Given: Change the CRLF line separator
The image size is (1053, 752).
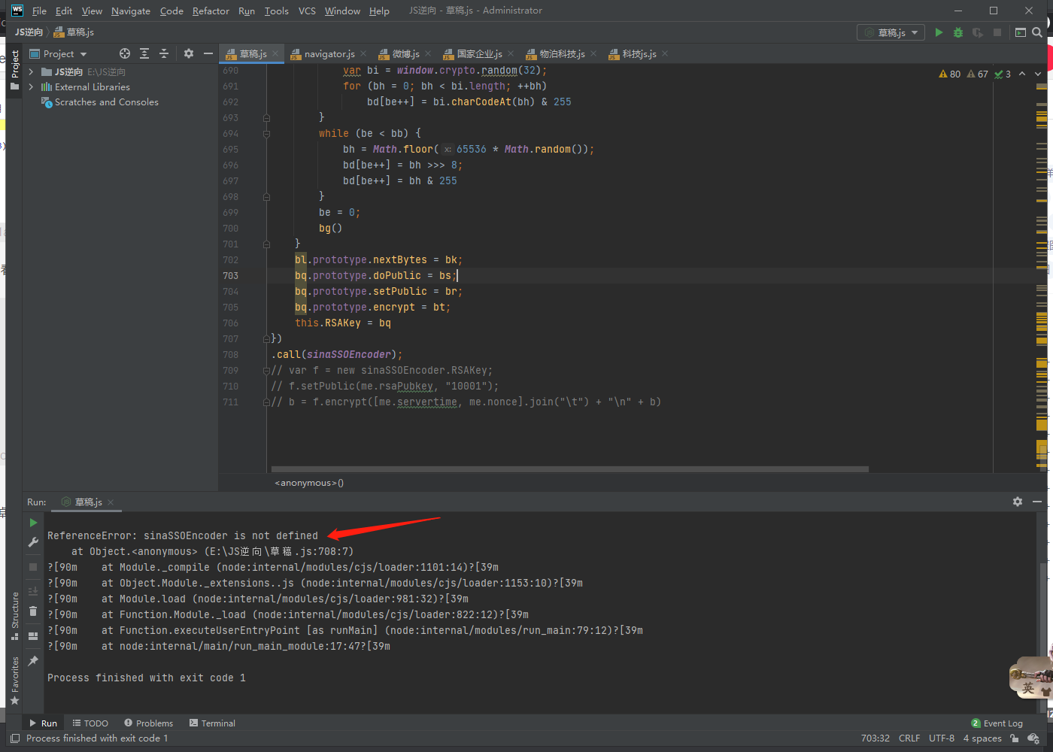Looking at the screenshot, I should coord(909,738).
